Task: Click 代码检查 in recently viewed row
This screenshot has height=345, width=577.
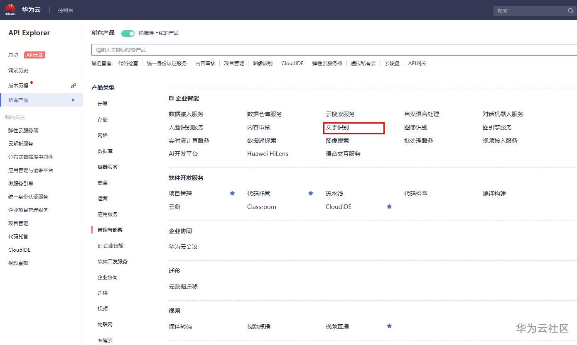Action: point(128,63)
